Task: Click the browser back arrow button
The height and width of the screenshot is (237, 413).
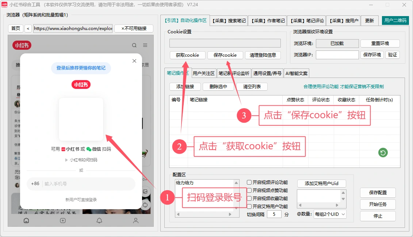Action: tap(28, 28)
